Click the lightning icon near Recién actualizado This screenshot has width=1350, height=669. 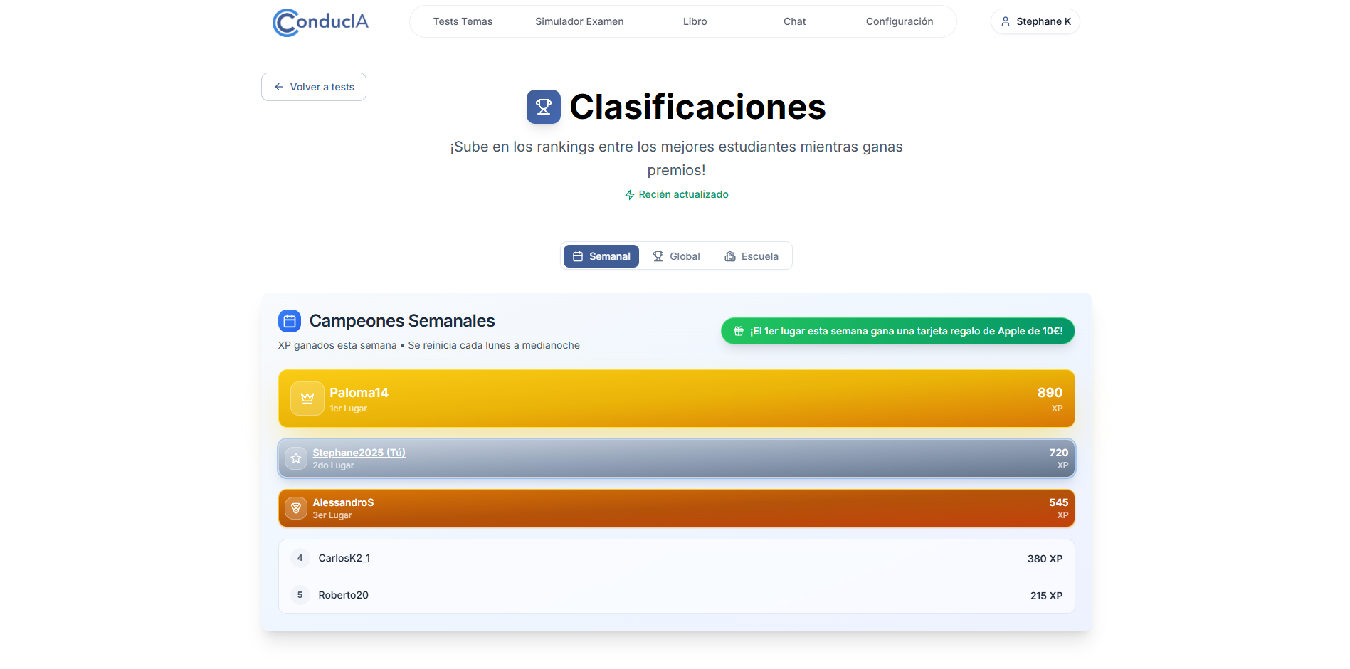click(630, 195)
